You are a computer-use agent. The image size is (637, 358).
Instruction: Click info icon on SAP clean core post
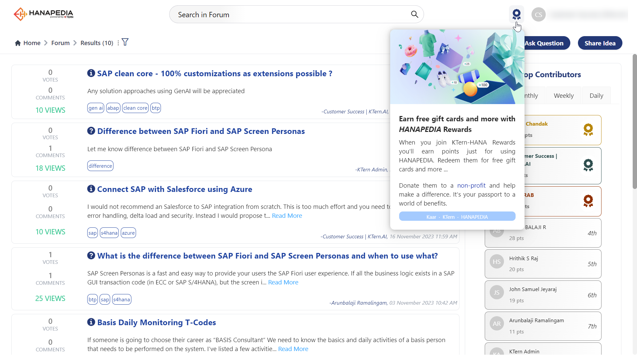(x=91, y=73)
